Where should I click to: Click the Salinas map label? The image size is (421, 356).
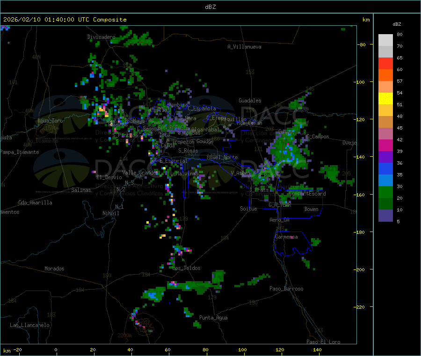(x=81, y=190)
